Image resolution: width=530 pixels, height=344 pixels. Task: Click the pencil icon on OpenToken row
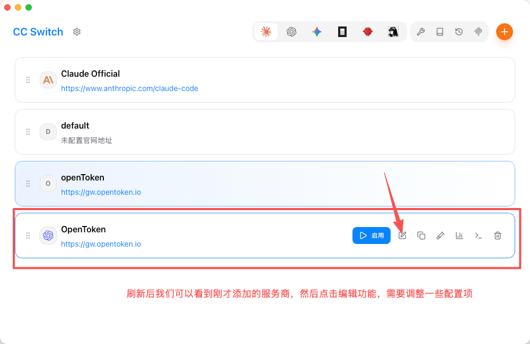[440, 236]
